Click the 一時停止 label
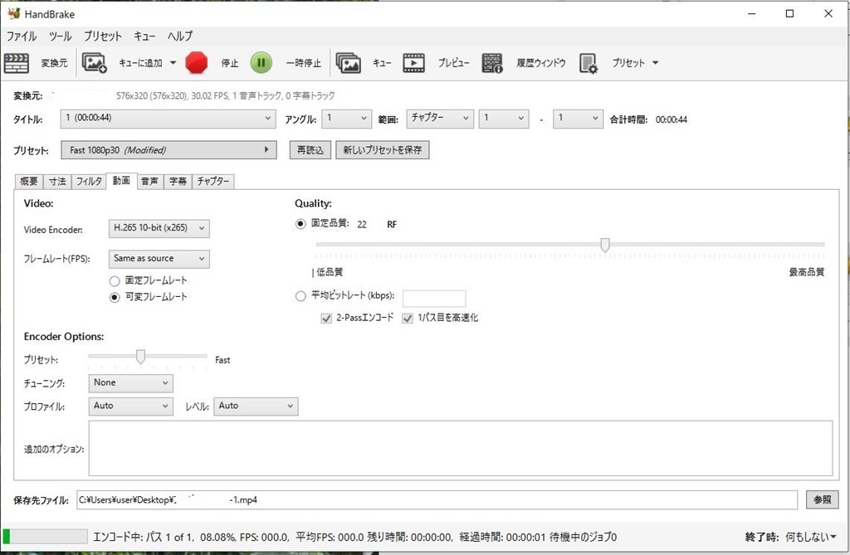The width and height of the screenshot is (850, 555). tap(304, 63)
